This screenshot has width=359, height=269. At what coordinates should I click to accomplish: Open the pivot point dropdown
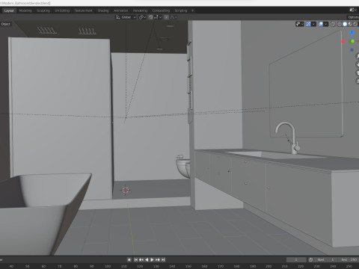tap(142, 17)
